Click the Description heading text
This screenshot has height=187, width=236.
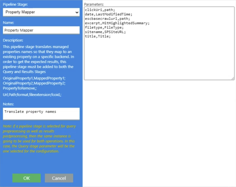click(x=13, y=40)
